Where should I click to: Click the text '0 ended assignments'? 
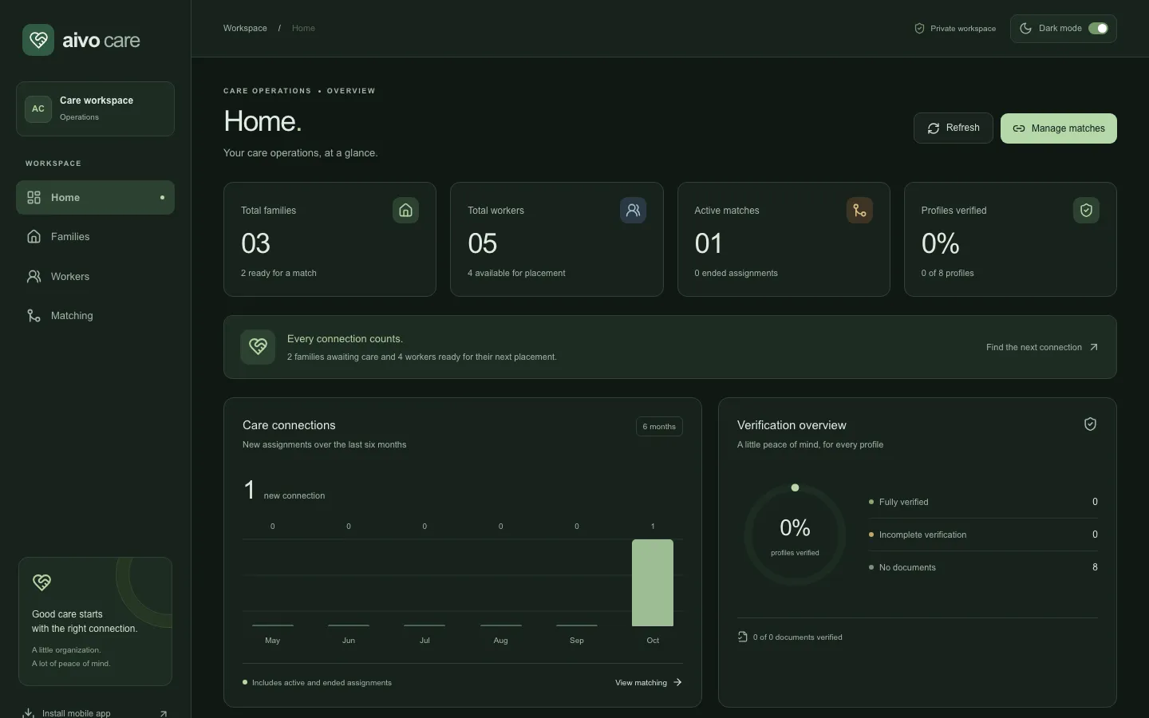coord(736,273)
